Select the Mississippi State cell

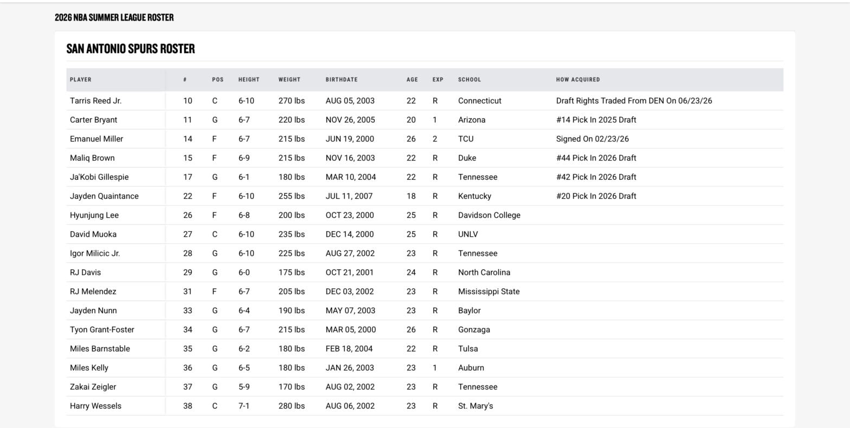point(489,291)
